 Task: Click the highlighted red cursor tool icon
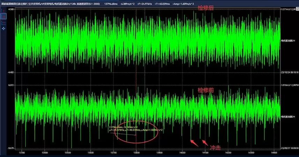point(3,16)
